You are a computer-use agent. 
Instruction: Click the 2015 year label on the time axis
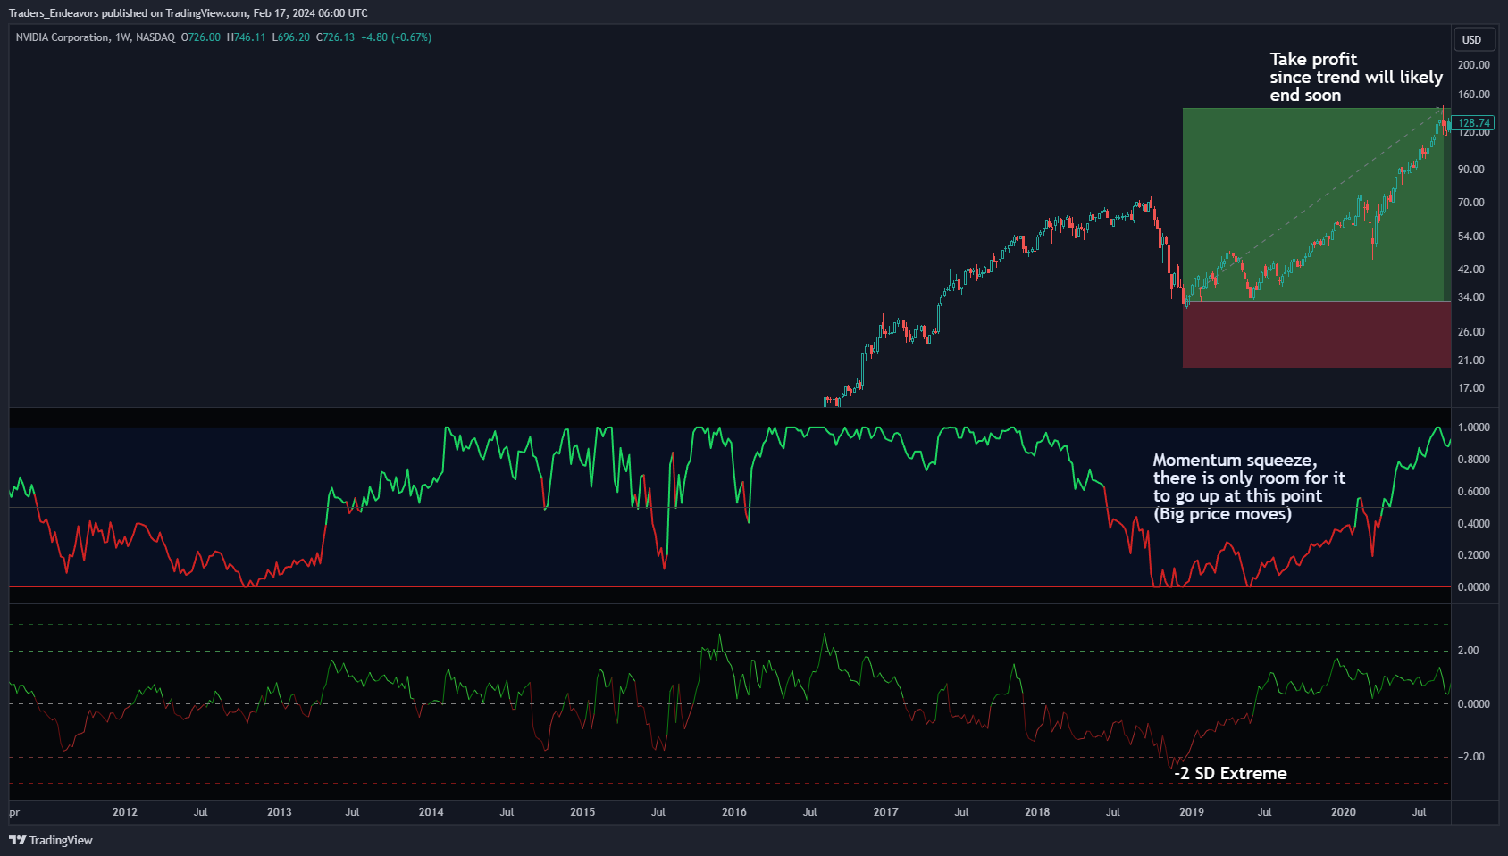click(x=582, y=812)
